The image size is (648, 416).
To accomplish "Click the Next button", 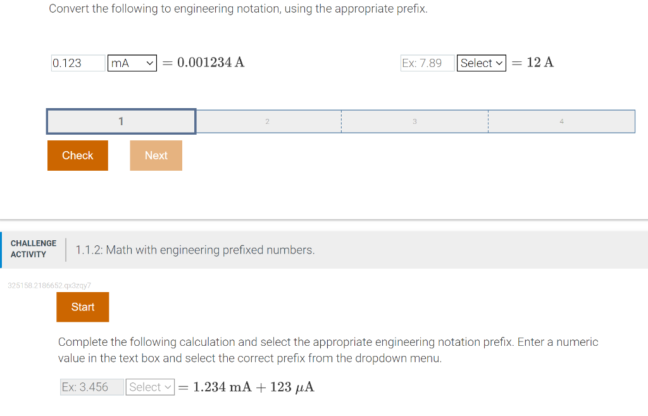I will 156,155.
